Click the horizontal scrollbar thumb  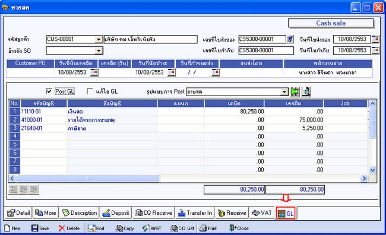coord(88,178)
